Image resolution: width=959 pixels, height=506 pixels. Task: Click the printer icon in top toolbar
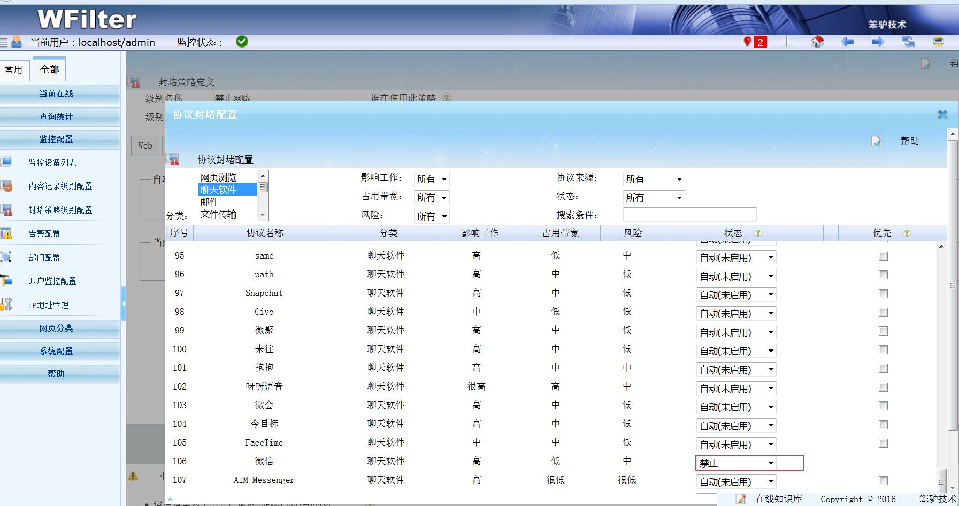[938, 42]
